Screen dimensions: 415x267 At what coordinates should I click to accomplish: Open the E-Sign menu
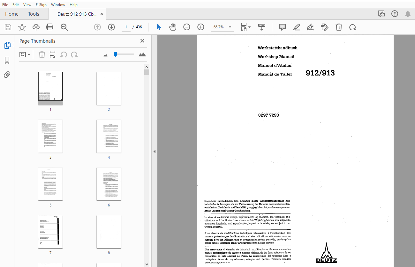[x=41, y=5]
